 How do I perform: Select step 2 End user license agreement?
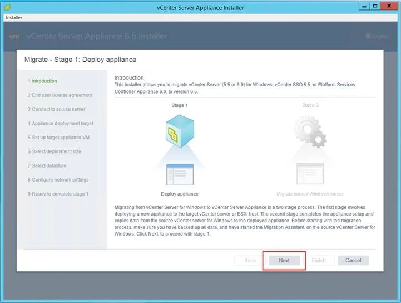click(x=60, y=95)
